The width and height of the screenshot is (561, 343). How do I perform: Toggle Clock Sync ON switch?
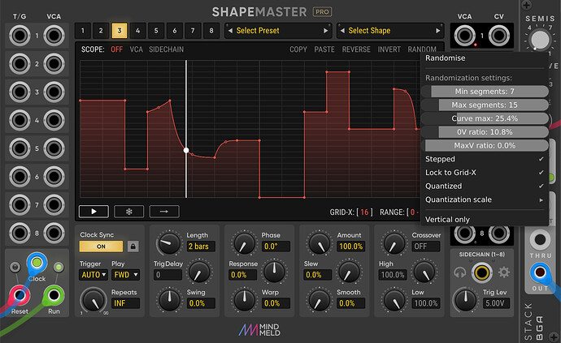[x=101, y=247]
